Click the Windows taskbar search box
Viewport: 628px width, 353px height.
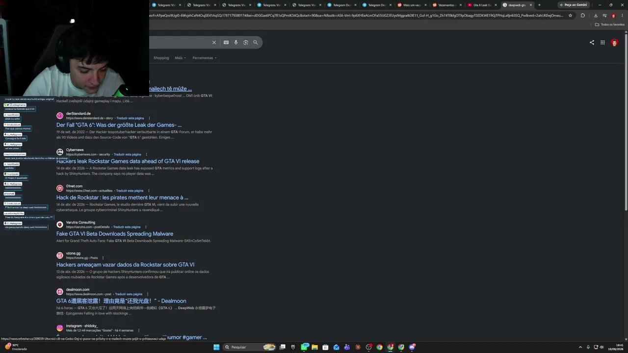(x=249, y=347)
